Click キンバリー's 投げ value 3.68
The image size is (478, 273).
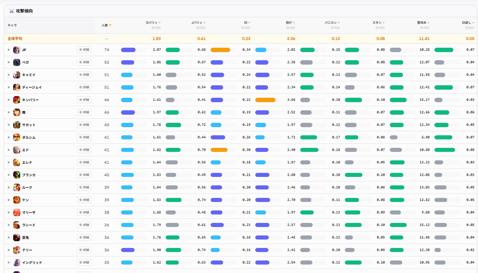291,100
